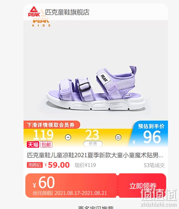
Task: Click the 119 original price in yellow banner
Action: click(x=43, y=135)
